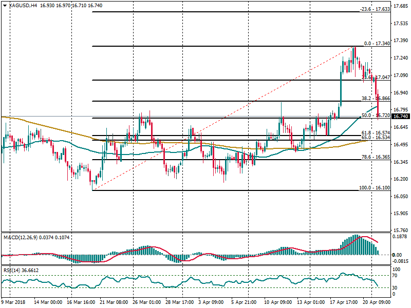Click the 61.8 - 16.574 Fibonacci label
This screenshot has width=411, height=308.
coord(376,132)
